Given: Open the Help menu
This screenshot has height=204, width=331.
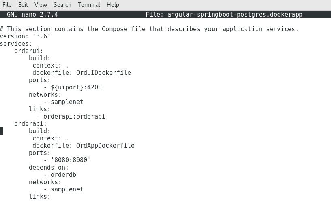Looking at the screenshot, I should [113, 5].
